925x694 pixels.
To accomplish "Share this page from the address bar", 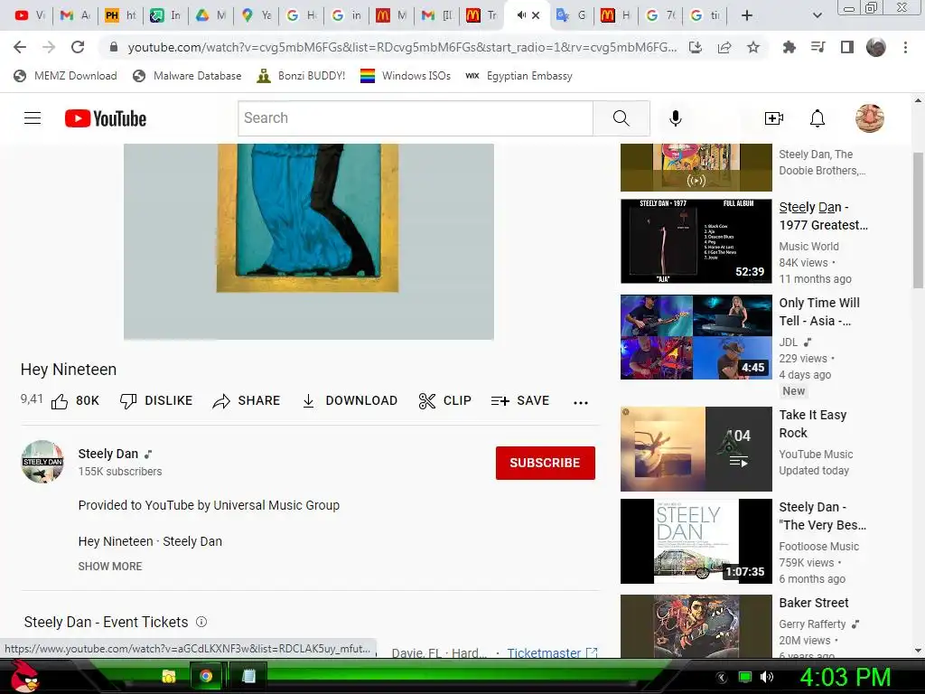I will click(724, 47).
